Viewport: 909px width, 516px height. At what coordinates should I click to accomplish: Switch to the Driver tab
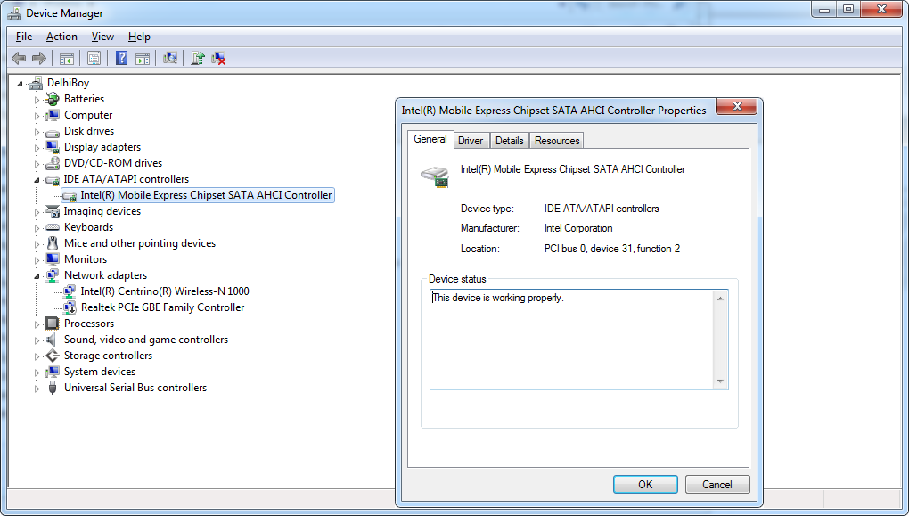(471, 140)
